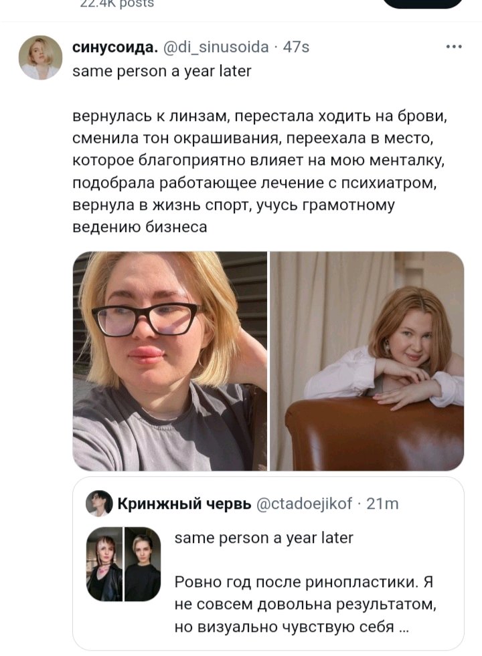
Task: Open the quoted tweet's left thumbnail
Action: pos(104,564)
